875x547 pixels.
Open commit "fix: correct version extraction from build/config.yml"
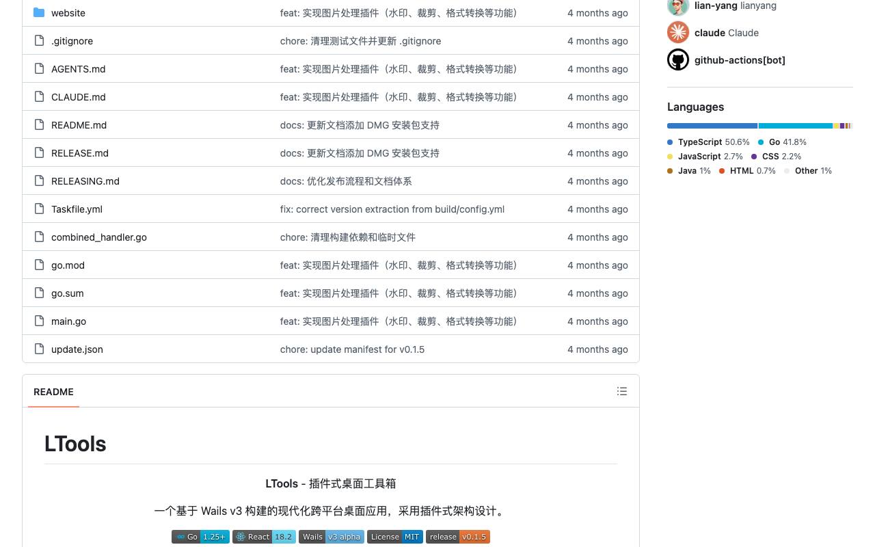coord(392,209)
